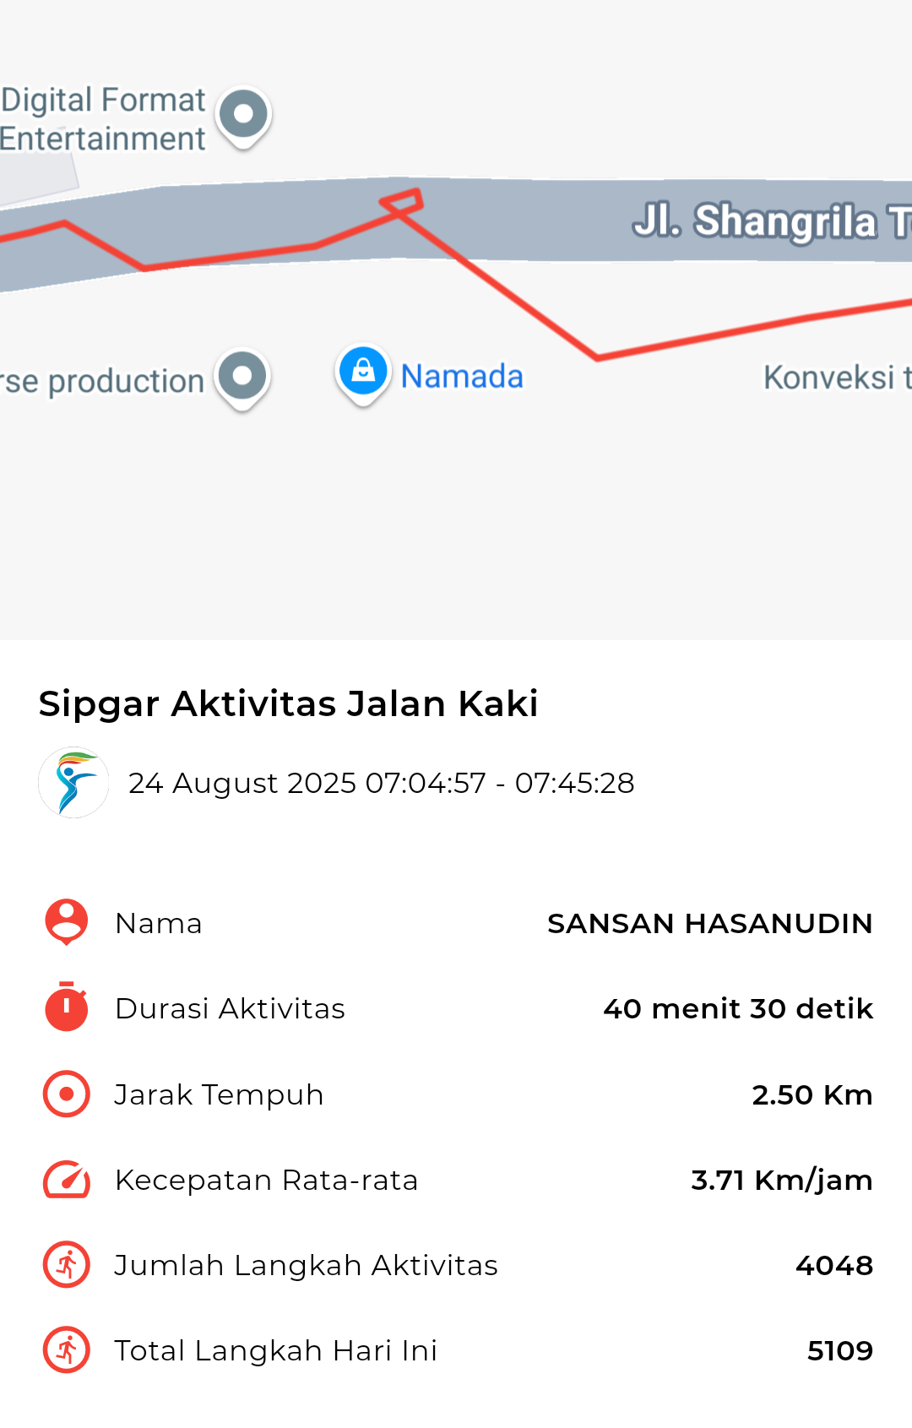Tap the speedometer icon for Kecepatan Rata-rata
Image resolution: width=912 pixels, height=1428 pixels.
click(66, 1180)
